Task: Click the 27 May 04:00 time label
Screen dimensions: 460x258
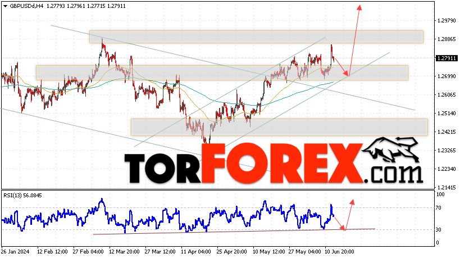Action: (305, 252)
